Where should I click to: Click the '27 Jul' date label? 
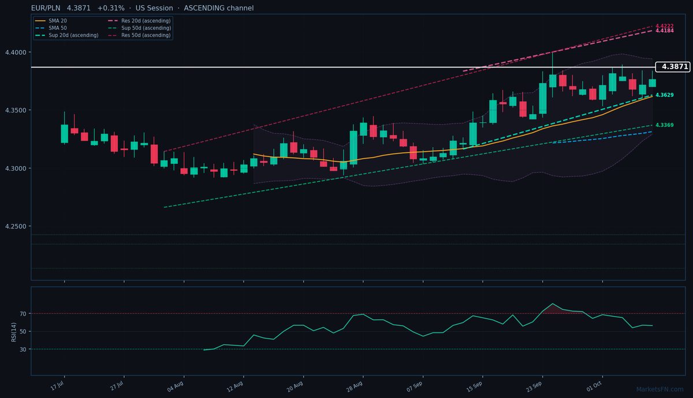coord(116,385)
